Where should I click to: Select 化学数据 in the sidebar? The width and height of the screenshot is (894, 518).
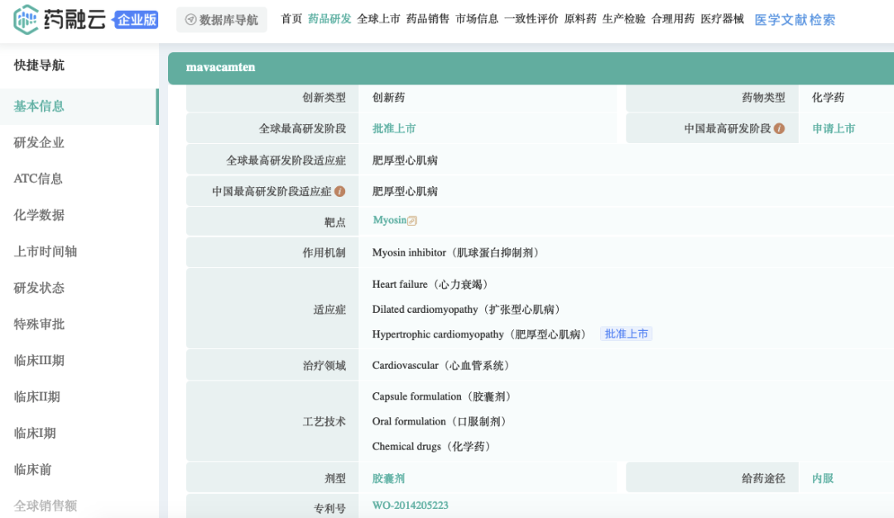39,215
